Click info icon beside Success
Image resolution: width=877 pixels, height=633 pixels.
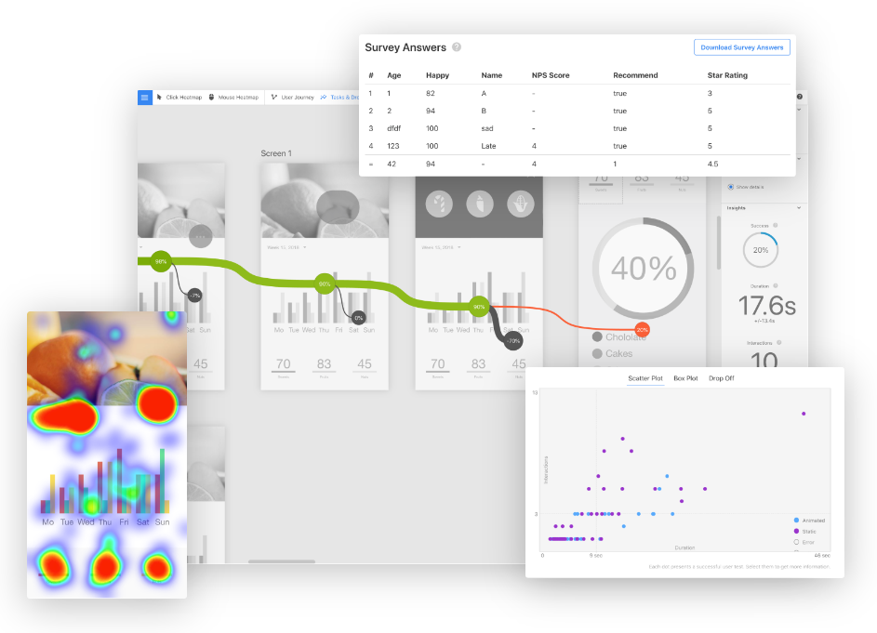click(776, 225)
